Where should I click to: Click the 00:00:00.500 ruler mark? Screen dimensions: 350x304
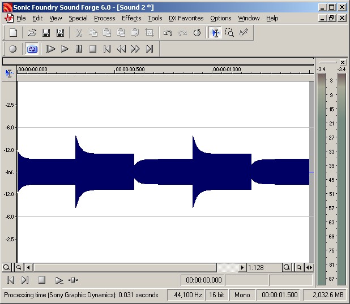(x=130, y=70)
